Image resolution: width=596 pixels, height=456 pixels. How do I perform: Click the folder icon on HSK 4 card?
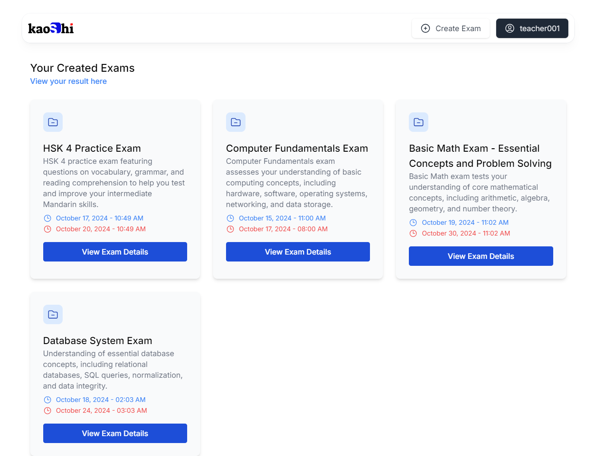tap(53, 122)
